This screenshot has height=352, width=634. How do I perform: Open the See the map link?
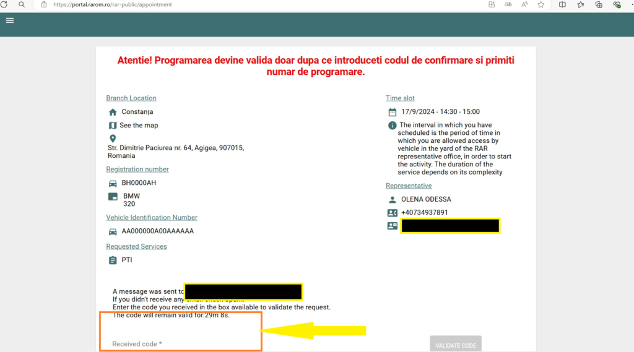point(139,126)
